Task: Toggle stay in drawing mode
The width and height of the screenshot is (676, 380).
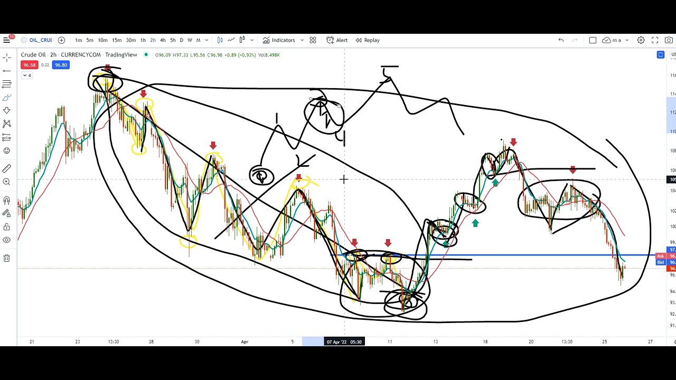Action: (6, 213)
